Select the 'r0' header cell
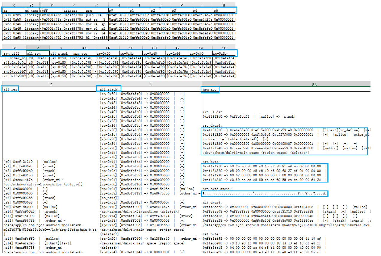 click(x=119, y=11)
